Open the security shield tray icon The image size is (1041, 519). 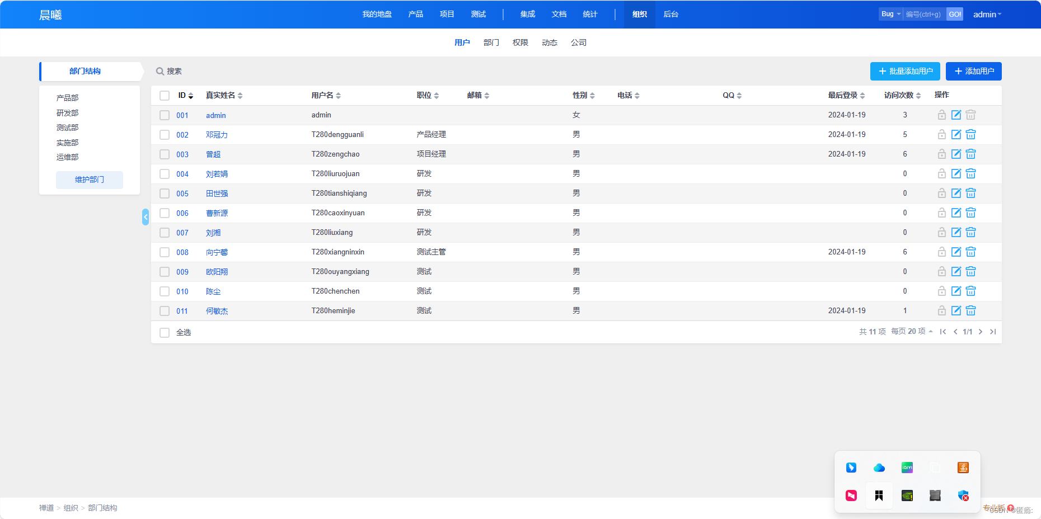(963, 496)
